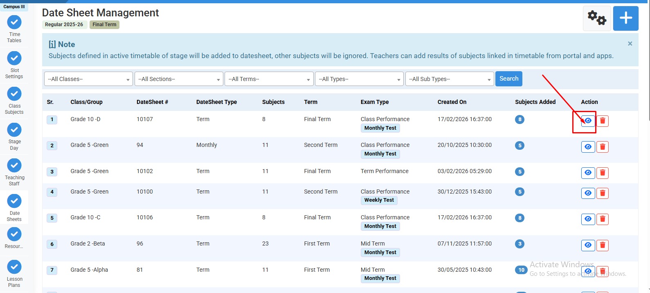Viewport: 650px width, 293px height.
Task: Click the Class/Group column header
Action: [x=86, y=102]
